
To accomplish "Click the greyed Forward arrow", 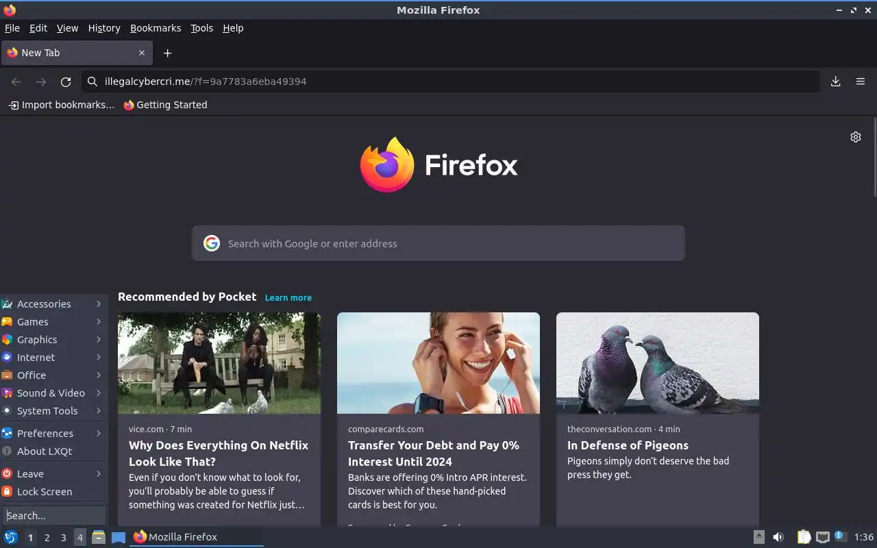I will (x=41, y=82).
